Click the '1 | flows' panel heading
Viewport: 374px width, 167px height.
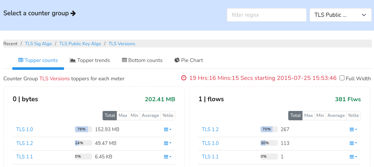click(x=211, y=99)
